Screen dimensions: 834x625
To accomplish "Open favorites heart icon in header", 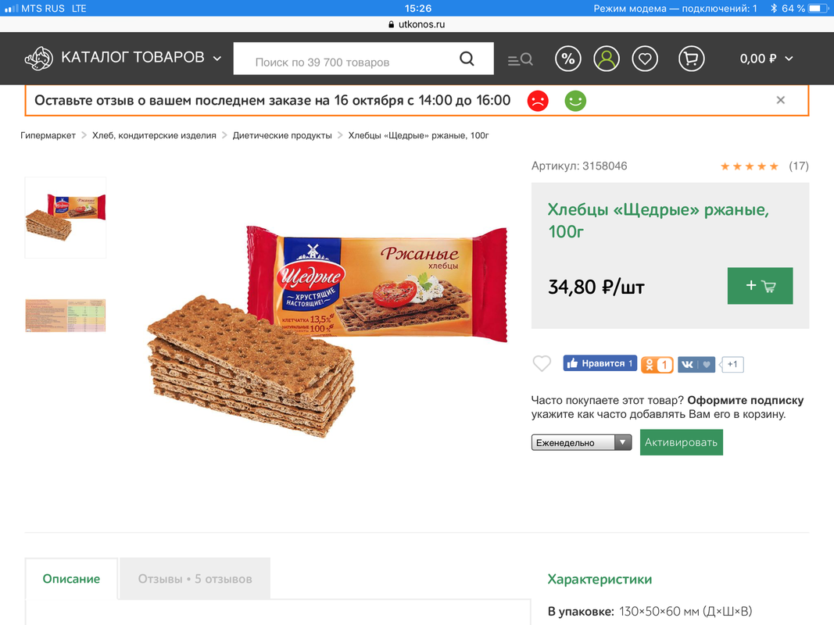I will 645,59.
